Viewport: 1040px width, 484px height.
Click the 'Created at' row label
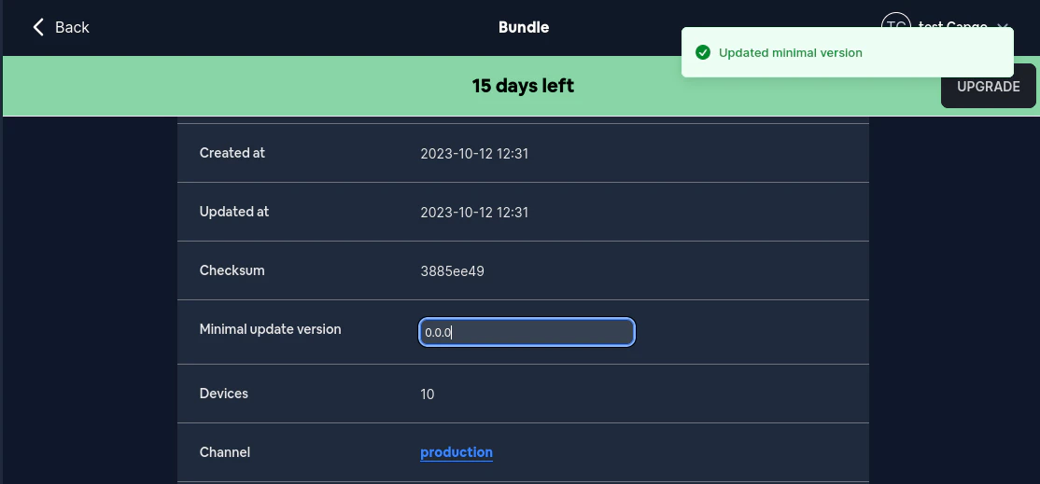[x=232, y=153]
